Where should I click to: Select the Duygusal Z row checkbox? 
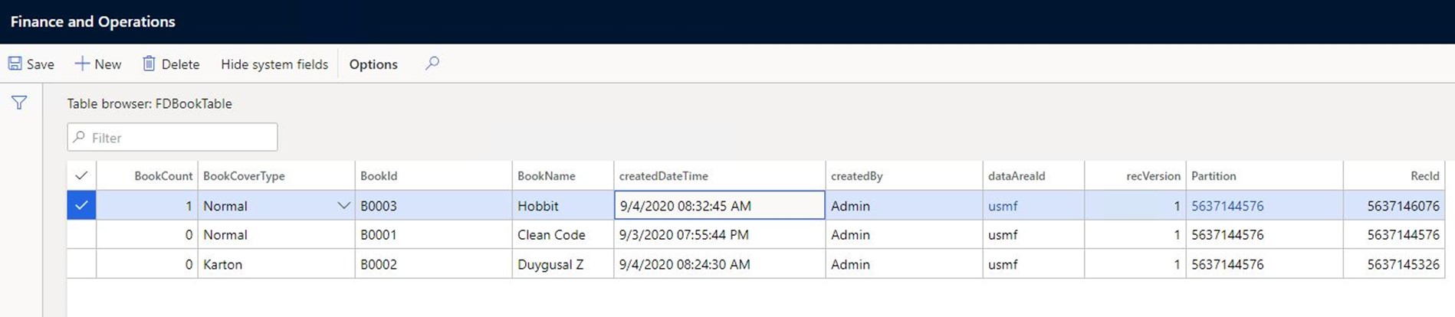[x=81, y=264]
